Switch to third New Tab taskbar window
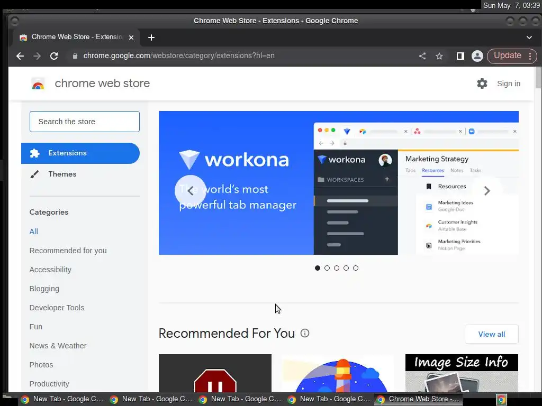The width and height of the screenshot is (542, 406). [x=240, y=400]
